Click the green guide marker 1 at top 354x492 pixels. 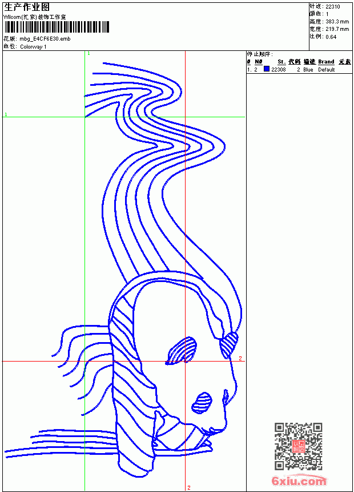(88, 53)
